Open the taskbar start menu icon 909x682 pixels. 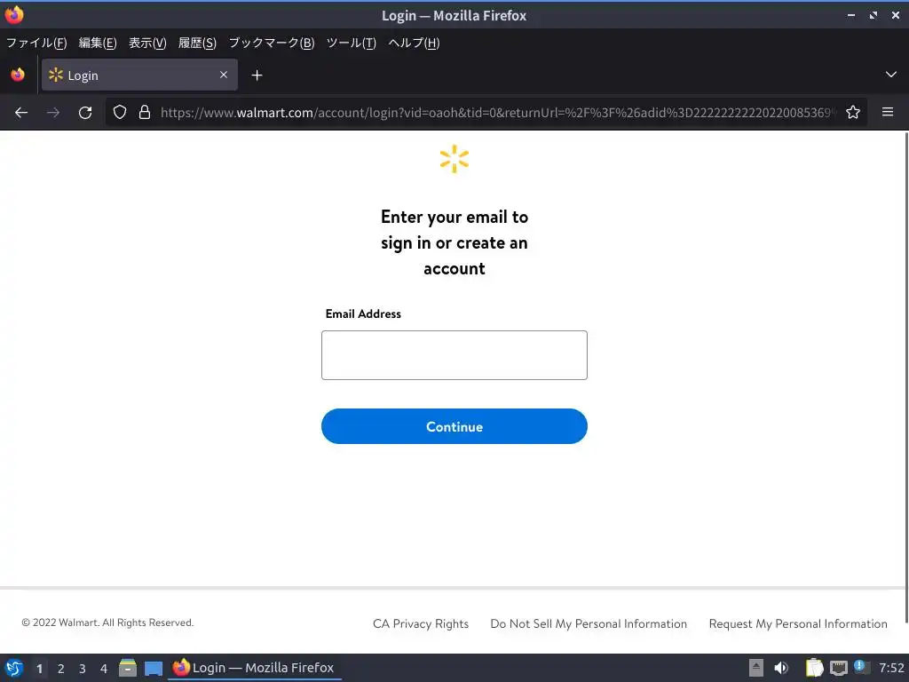14,668
